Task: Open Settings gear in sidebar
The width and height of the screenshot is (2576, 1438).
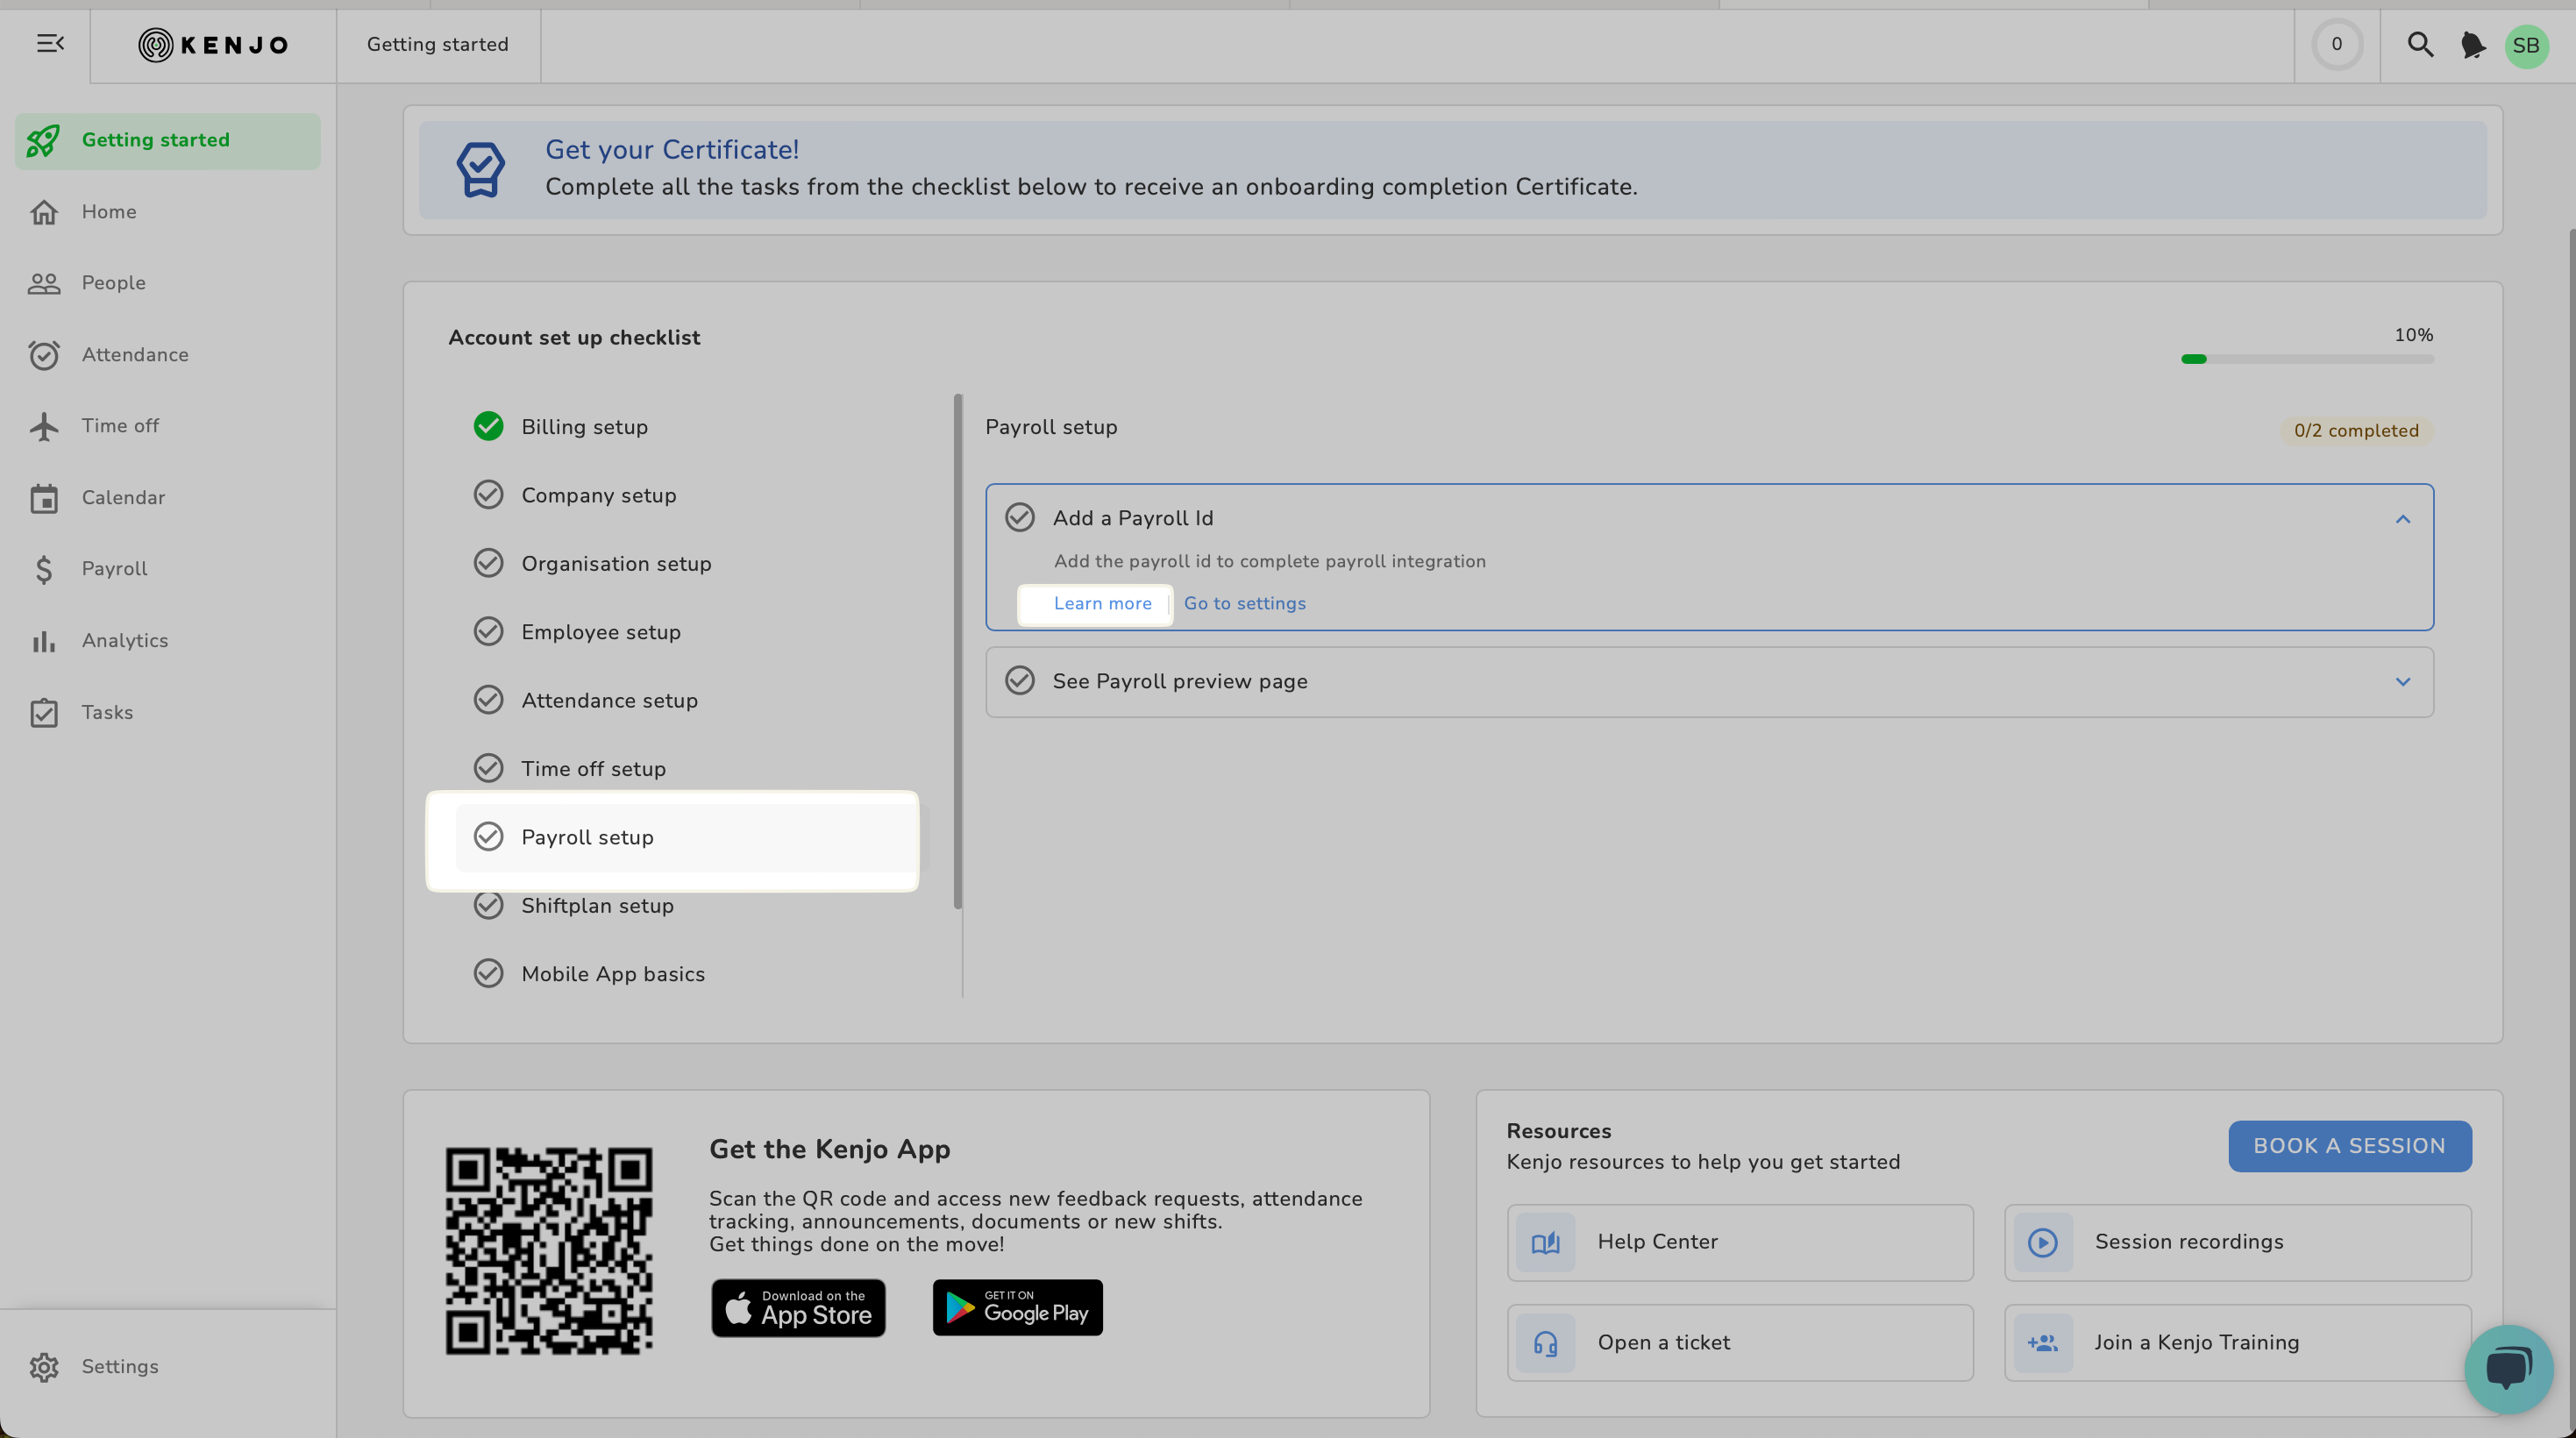Action: click(44, 1366)
